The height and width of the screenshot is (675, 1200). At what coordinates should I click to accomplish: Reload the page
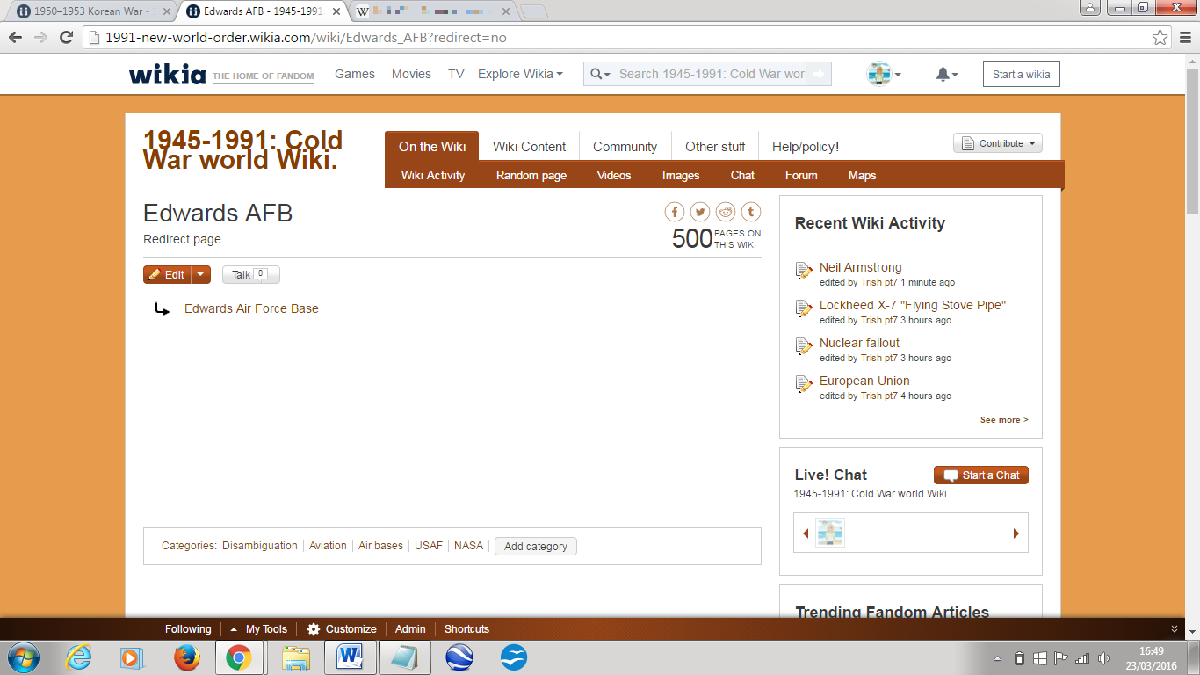click(x=66, y=38)
